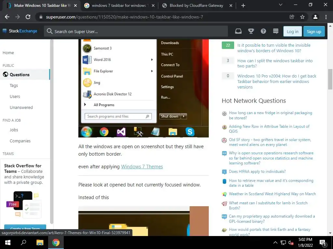Click the scroll-down arrow of the page scrollbar
333x249 pixels.
[x=330, y=233]
